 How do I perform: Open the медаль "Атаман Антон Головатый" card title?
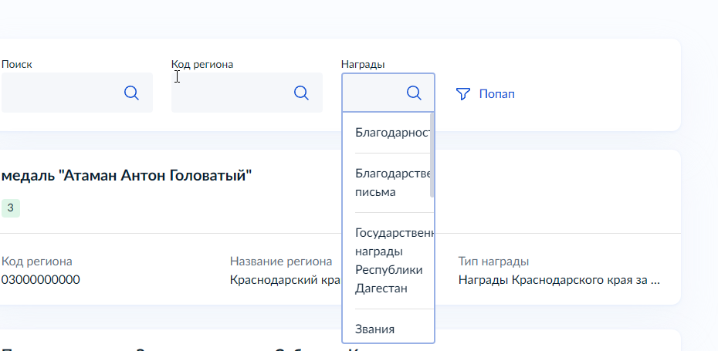127,175
